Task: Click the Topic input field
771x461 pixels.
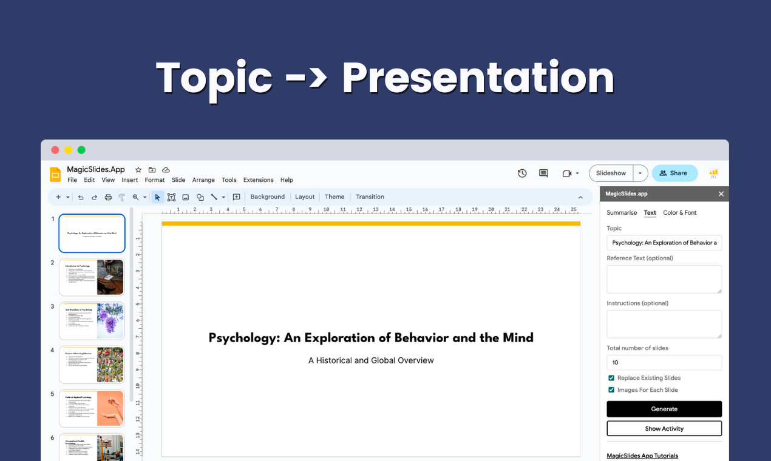Action: point(664,243)
